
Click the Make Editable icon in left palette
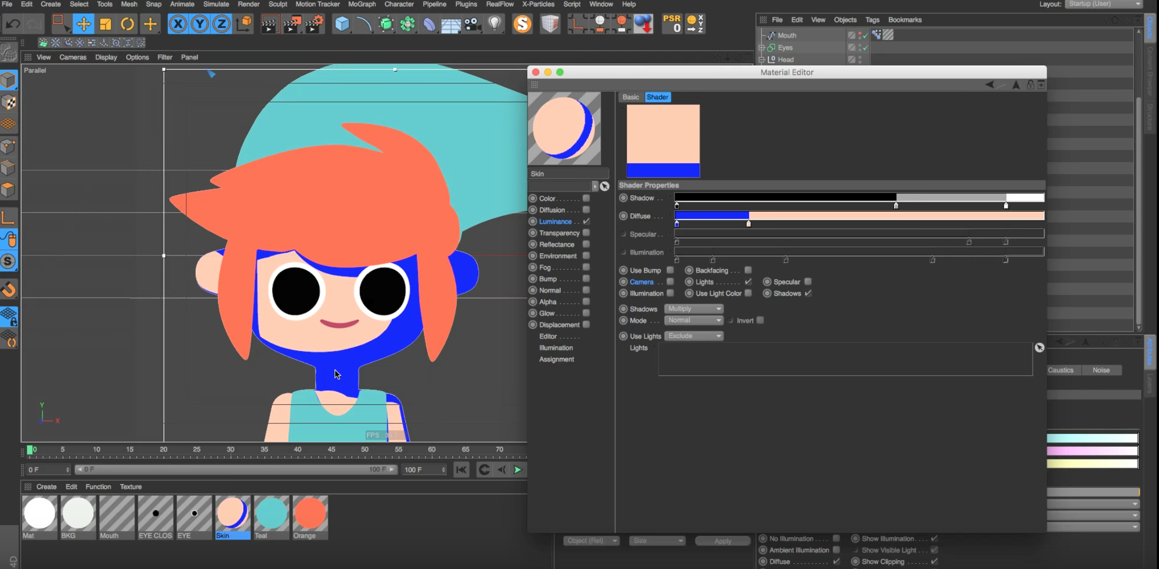(x=8, y=52)
